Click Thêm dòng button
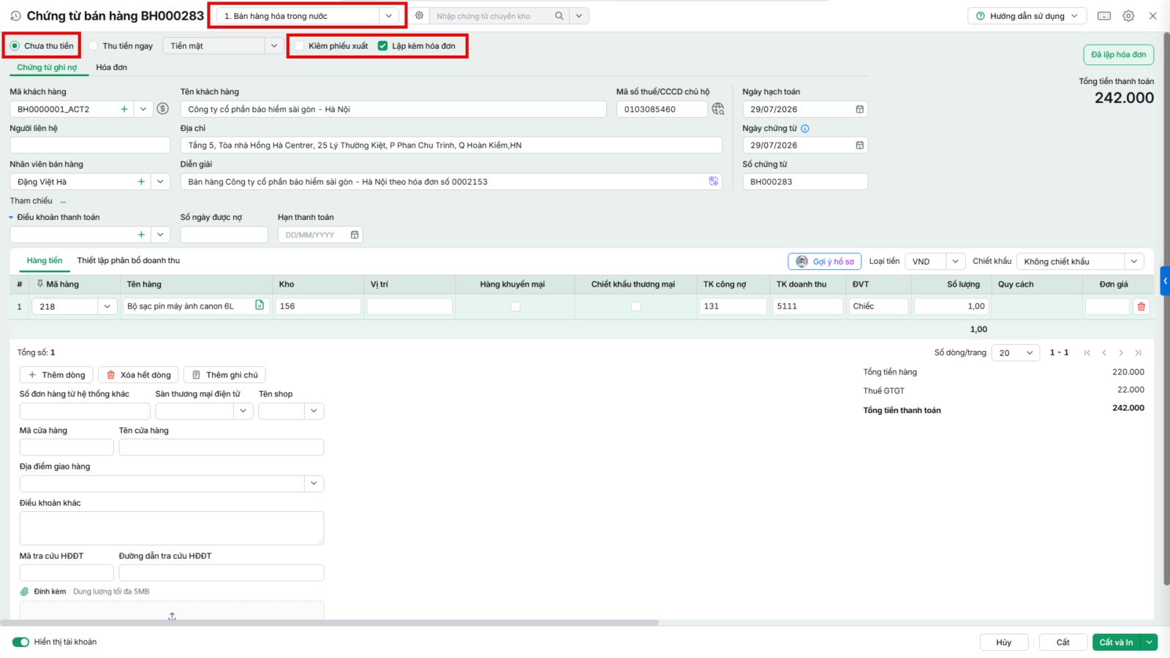The image size is (1170, 658). click(x=56, y=375)
